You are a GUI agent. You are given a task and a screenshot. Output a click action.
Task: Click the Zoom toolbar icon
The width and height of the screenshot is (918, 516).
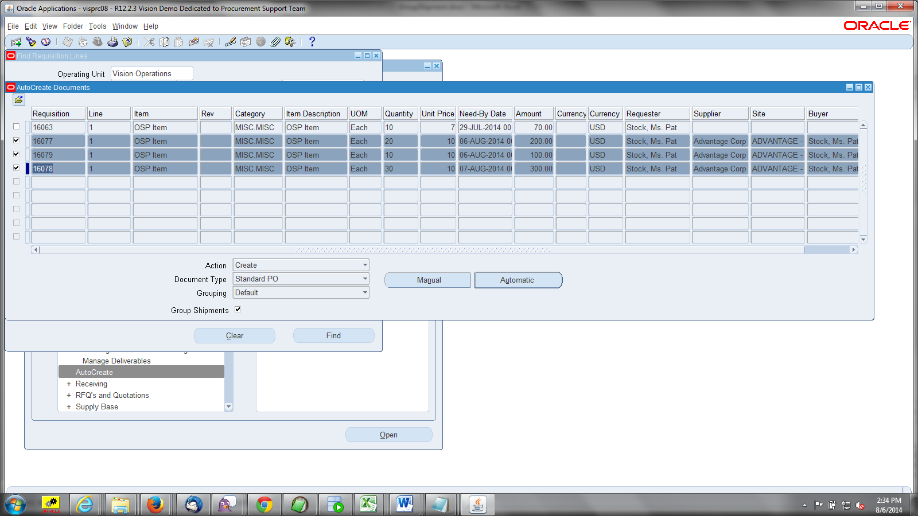tap(246, 42)
